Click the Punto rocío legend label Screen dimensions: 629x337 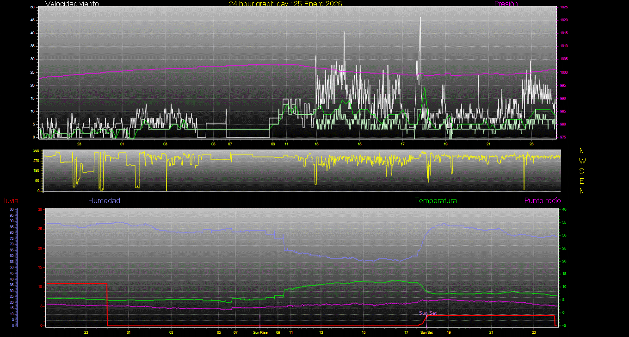(x=542, y=200)
